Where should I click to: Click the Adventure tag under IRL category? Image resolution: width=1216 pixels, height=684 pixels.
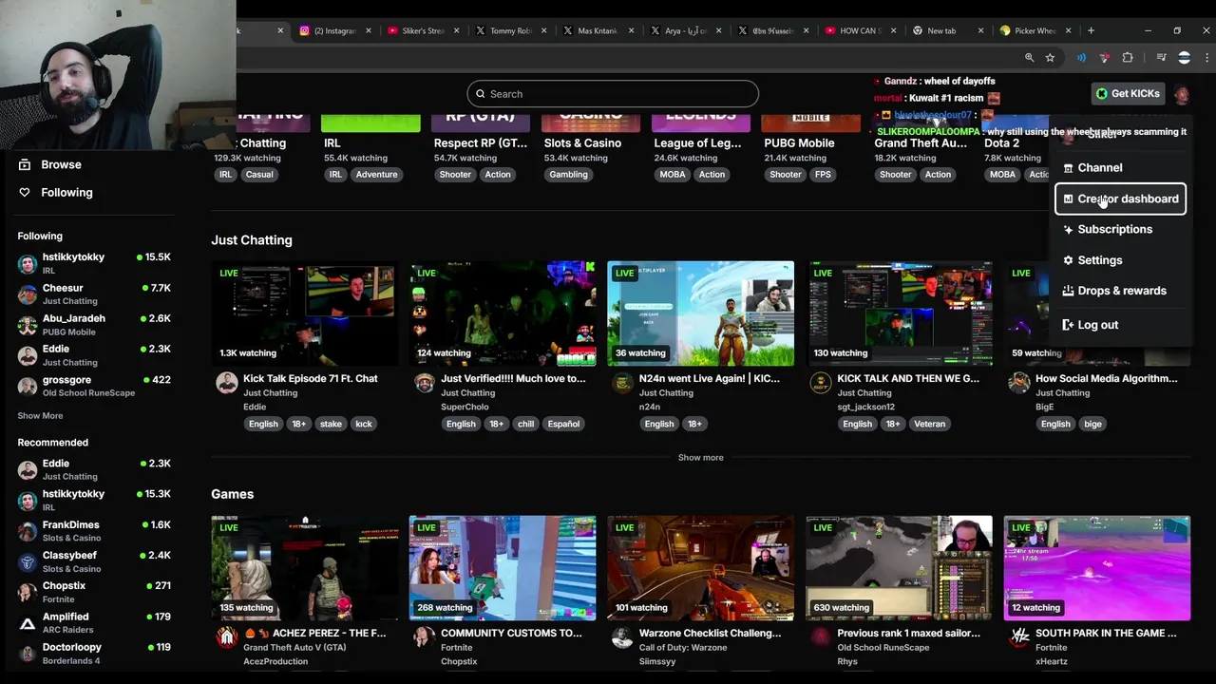[376, 175]
